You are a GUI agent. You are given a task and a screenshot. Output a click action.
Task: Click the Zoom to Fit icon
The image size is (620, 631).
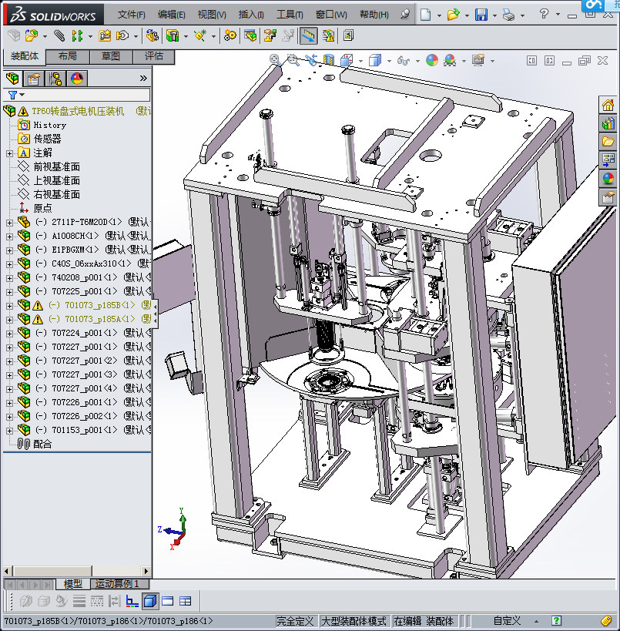click(275, 60)
